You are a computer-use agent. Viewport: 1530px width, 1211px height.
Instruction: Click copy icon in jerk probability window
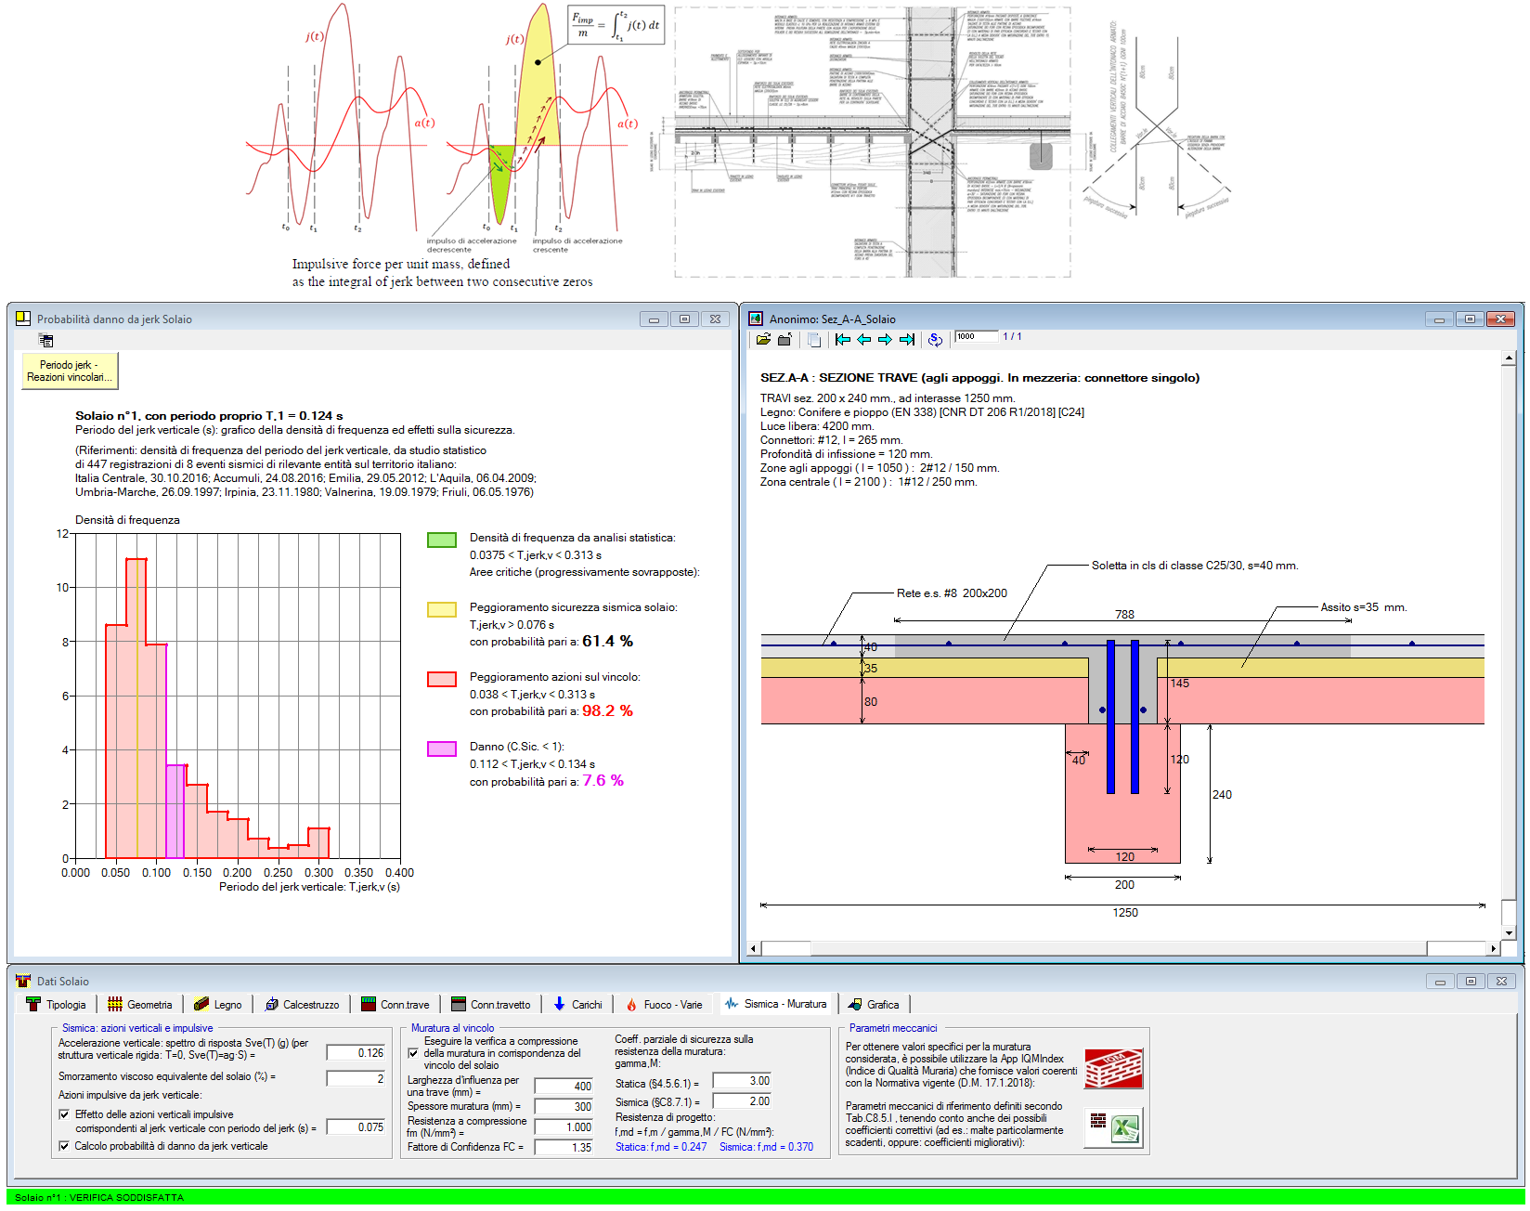45,341
